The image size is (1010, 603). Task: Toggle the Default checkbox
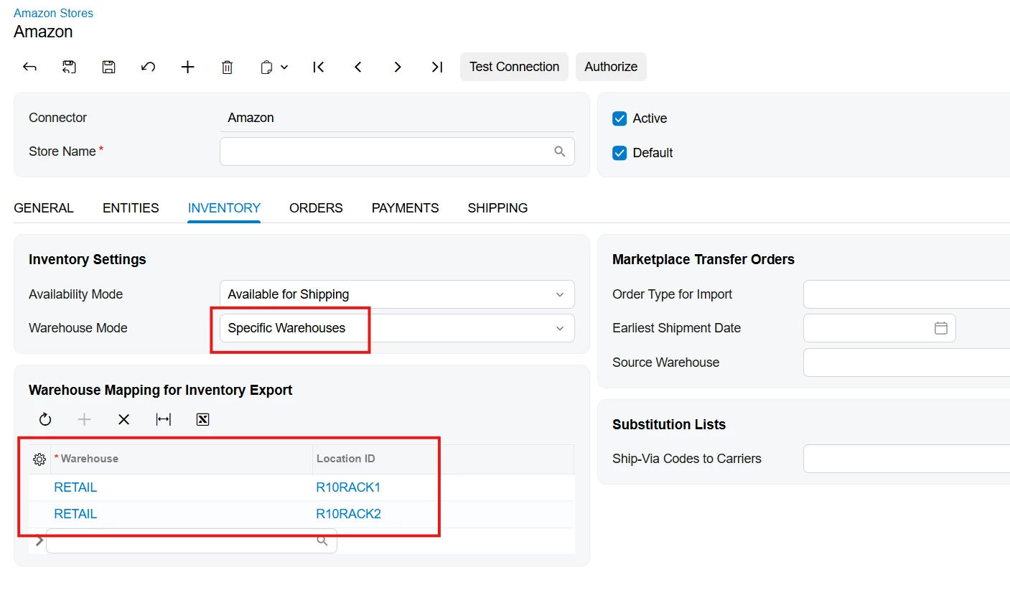pyautogui.click(x=619, y=153)
